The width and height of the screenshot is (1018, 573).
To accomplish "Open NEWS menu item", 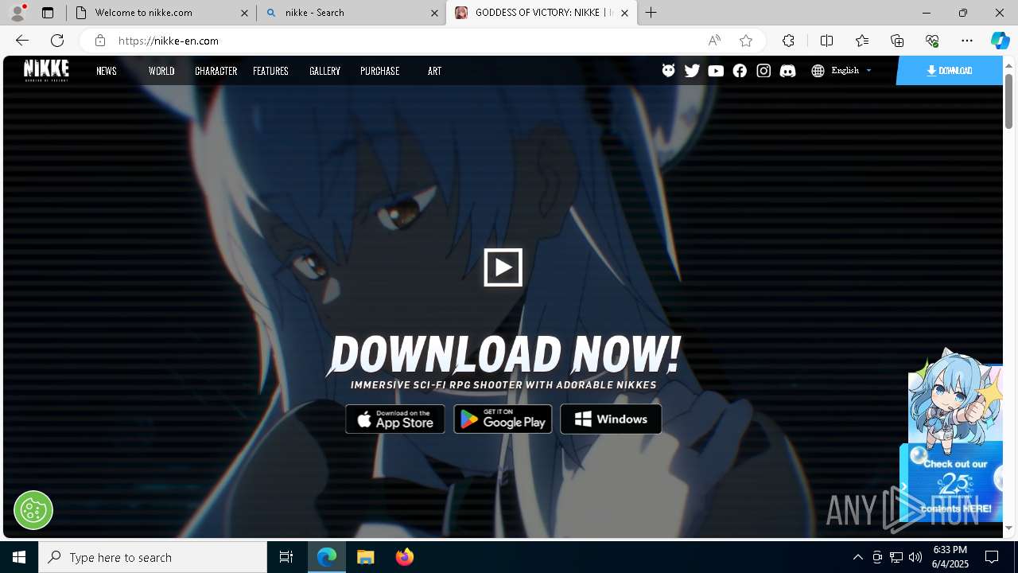I will (x=107, y=71).
